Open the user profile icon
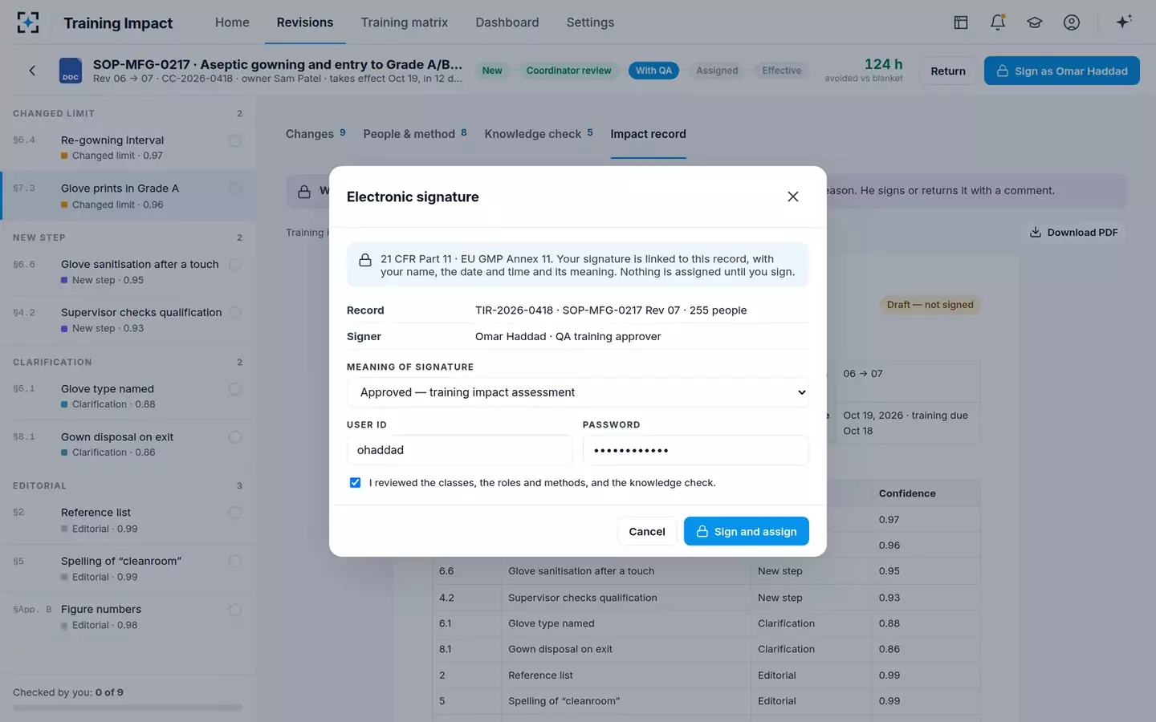Image resolution: width=1156 pixels, height=722 pixels. click(1072, 22)
